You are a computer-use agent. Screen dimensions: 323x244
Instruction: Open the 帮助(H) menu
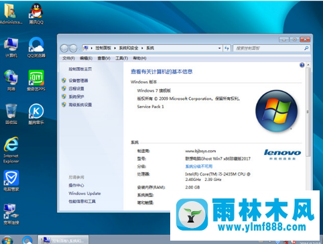pos(139,58)
